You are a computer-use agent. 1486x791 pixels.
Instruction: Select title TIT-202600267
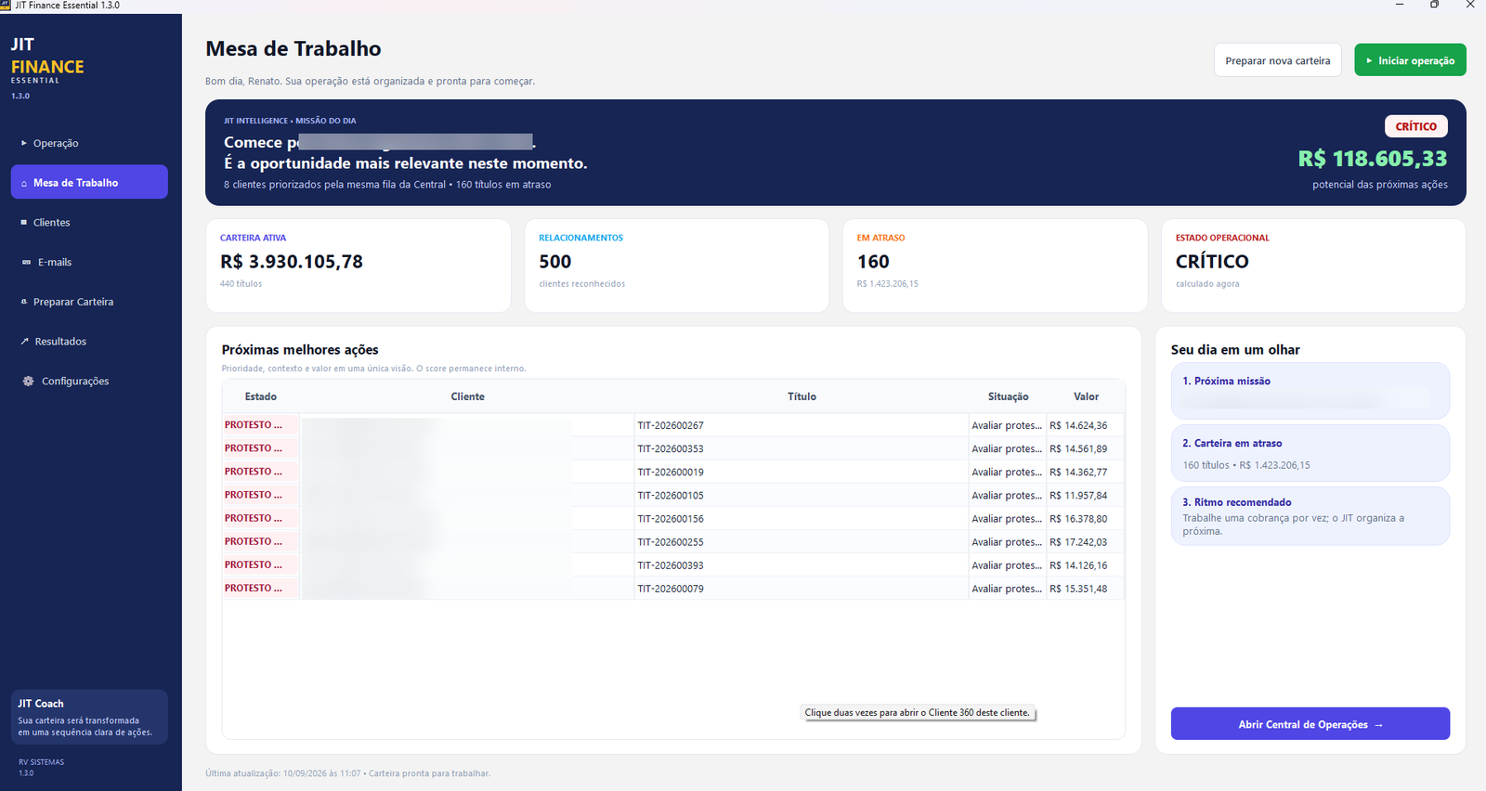(671, 425)
